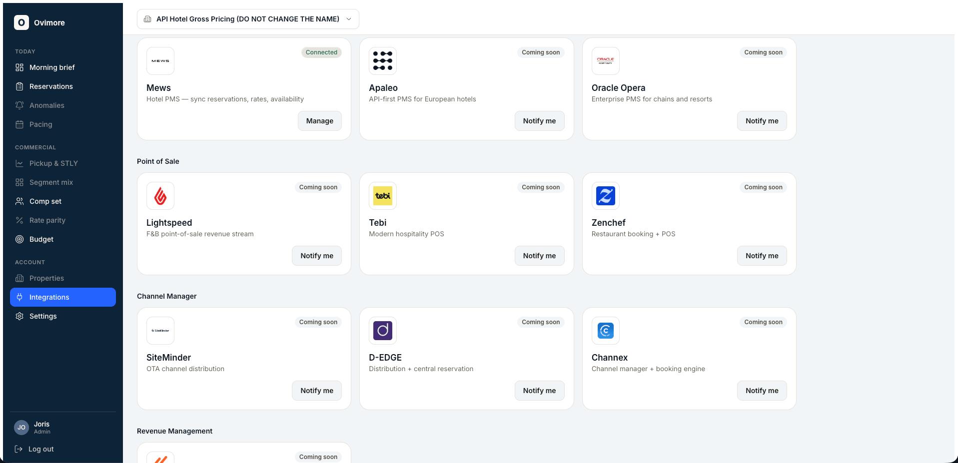Image resolution: width=958 pixels, height=463 pixels.
Task: Go to Reservations
Action: 63,86
